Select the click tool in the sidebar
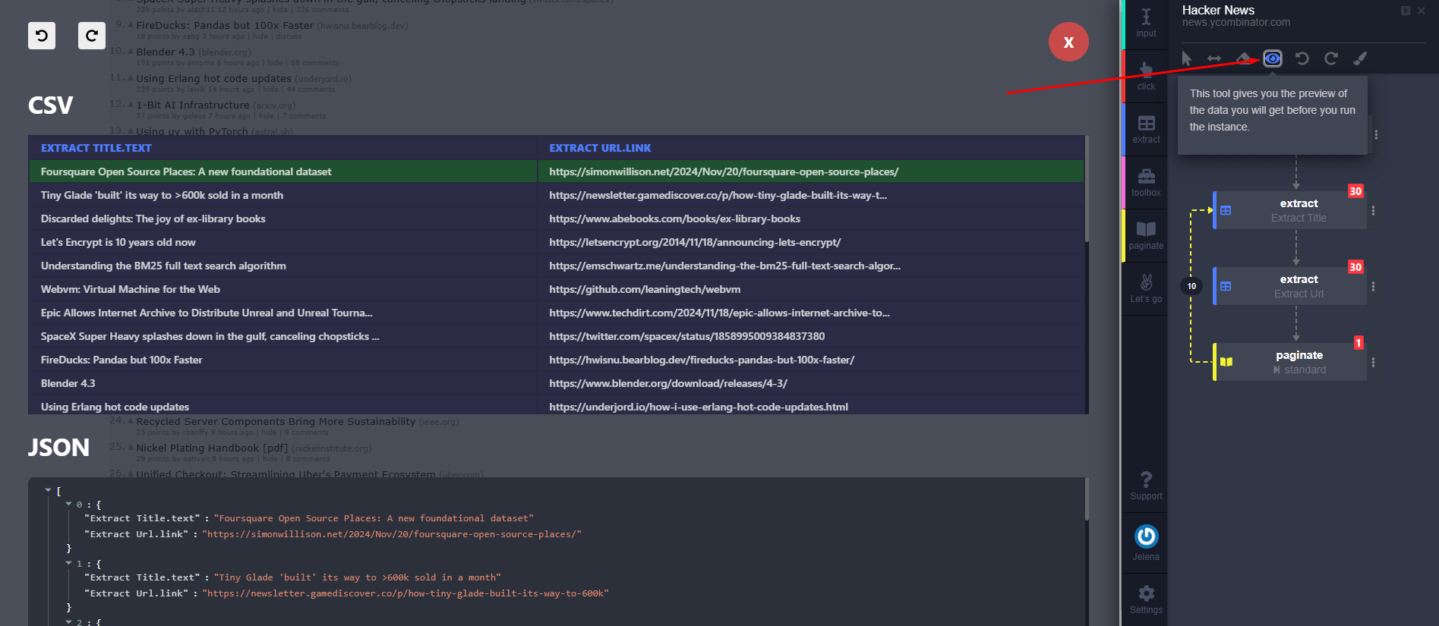 (x=1146, y=76)
